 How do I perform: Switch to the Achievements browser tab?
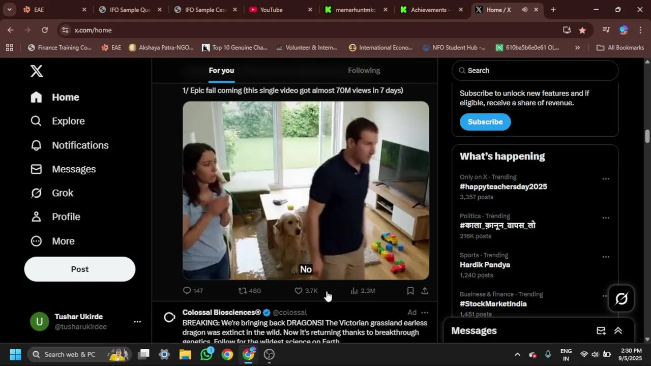pyautogui.click(x=432, y=10)
